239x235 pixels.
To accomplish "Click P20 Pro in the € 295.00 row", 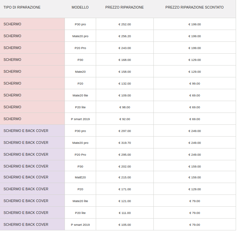I will [x=80, y=155].
